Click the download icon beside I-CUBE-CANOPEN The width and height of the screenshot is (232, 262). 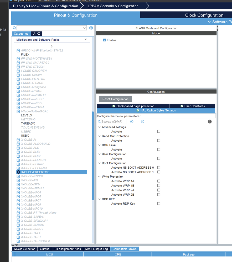(18, 71)
